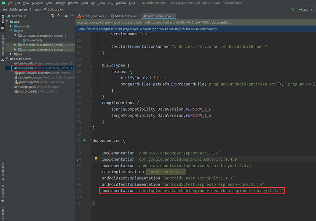Viewport: 316px width, 221px height.
Task: Open the Help menu
Action: 132,3
